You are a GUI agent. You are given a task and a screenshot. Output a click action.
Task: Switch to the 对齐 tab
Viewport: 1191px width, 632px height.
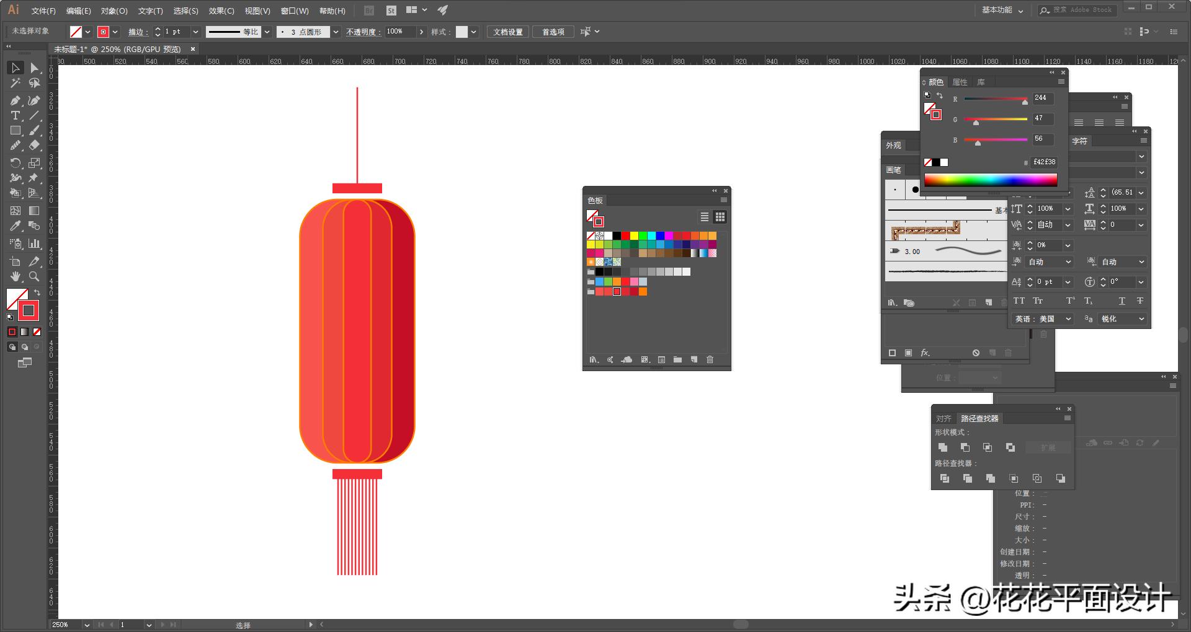pos(943,419)
